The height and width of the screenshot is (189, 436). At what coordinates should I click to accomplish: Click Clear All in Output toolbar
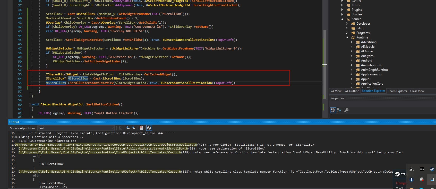point(141,128)
